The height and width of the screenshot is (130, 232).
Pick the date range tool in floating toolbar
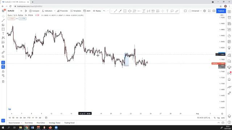[148, 11]
